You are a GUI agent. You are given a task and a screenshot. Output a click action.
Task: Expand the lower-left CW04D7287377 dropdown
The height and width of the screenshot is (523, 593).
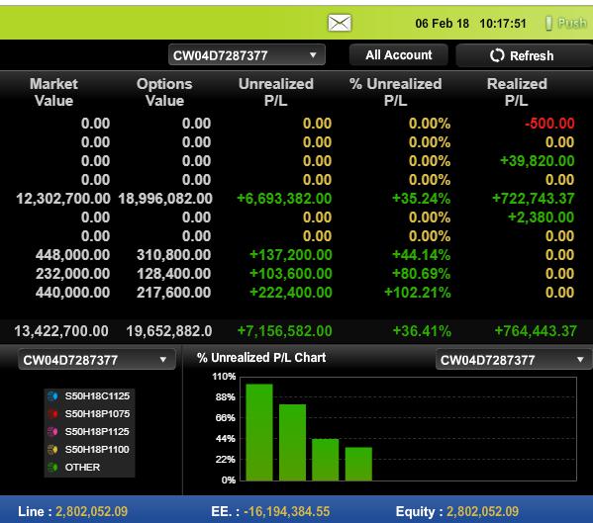96,360
